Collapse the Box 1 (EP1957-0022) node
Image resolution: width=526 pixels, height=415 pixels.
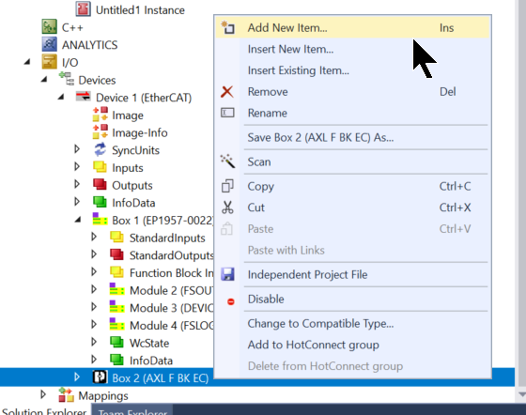[78, 220]
